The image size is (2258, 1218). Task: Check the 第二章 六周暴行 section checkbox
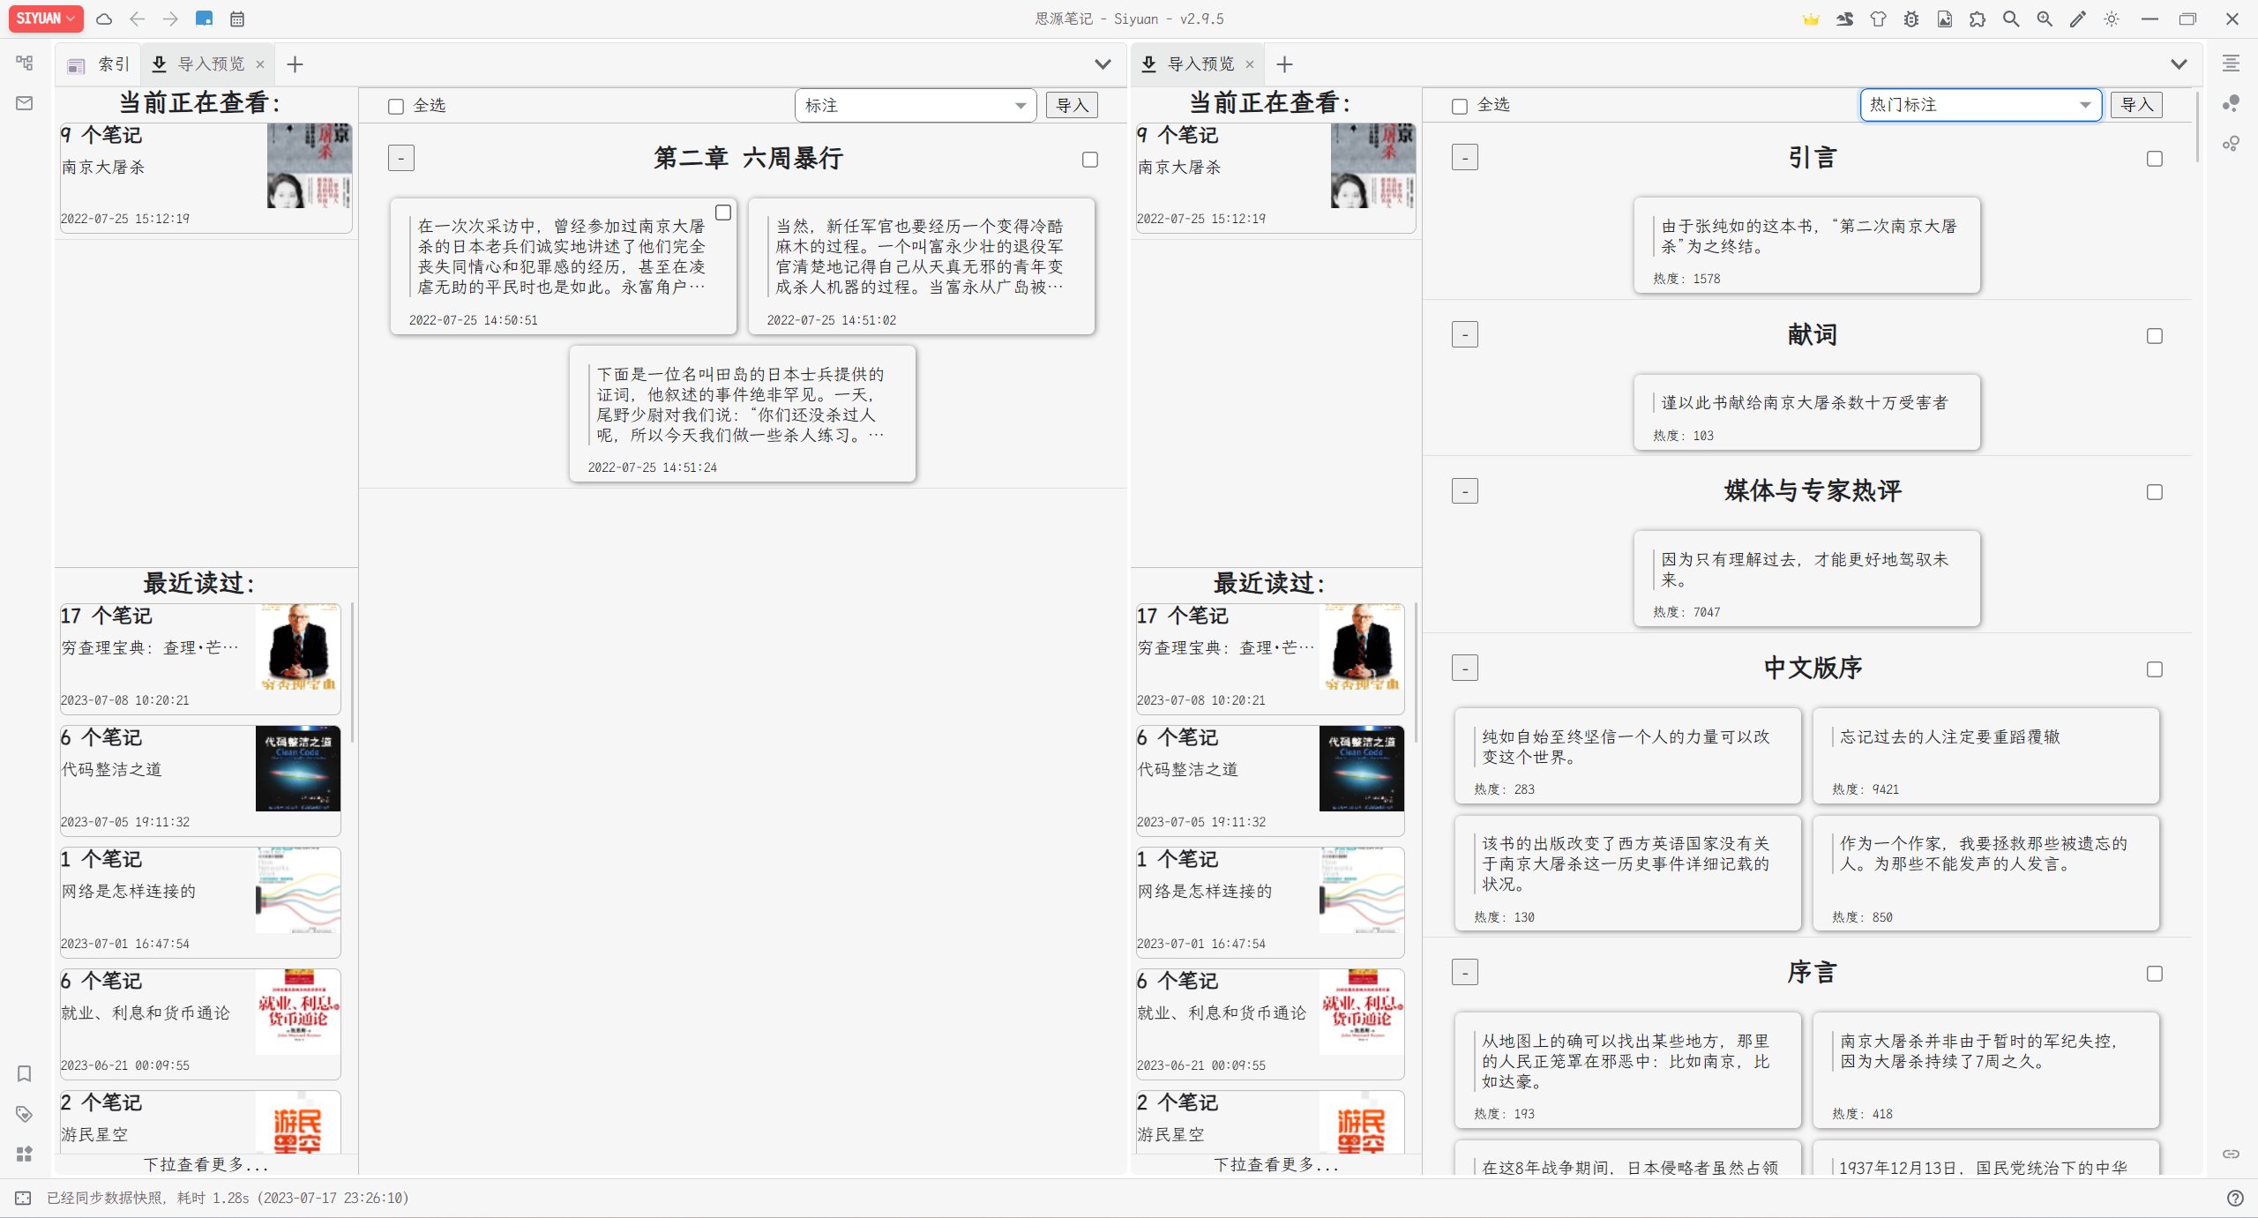[x=1090, y=160]
